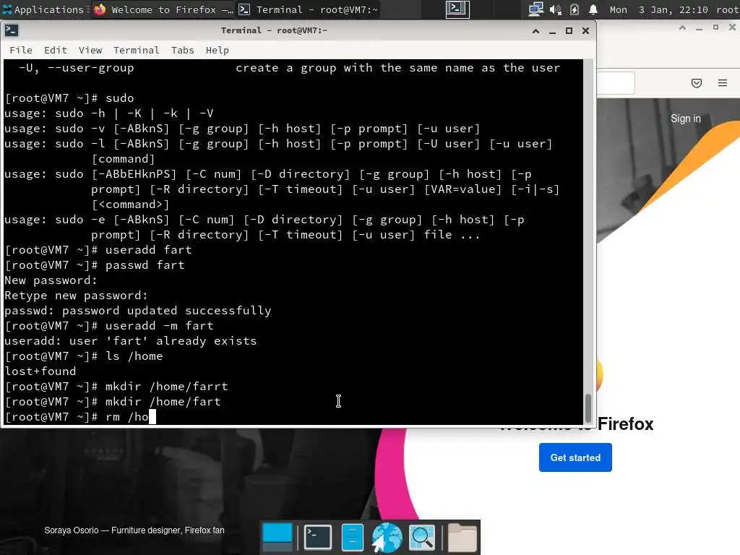Click the 'Retype new password:' line
This screenshot has width=740, height=555.
click(x=76, y=296)
